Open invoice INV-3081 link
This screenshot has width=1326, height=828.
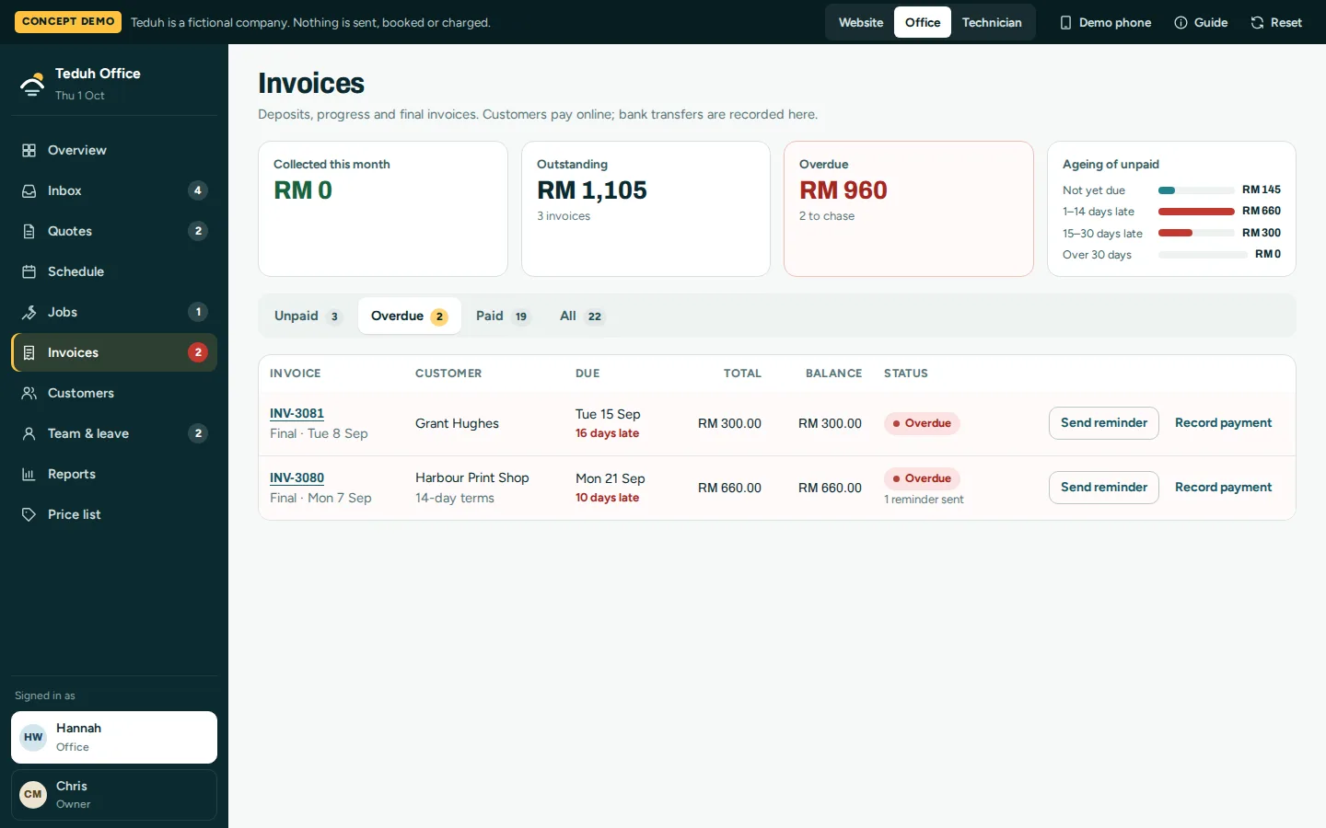point(297,413)
